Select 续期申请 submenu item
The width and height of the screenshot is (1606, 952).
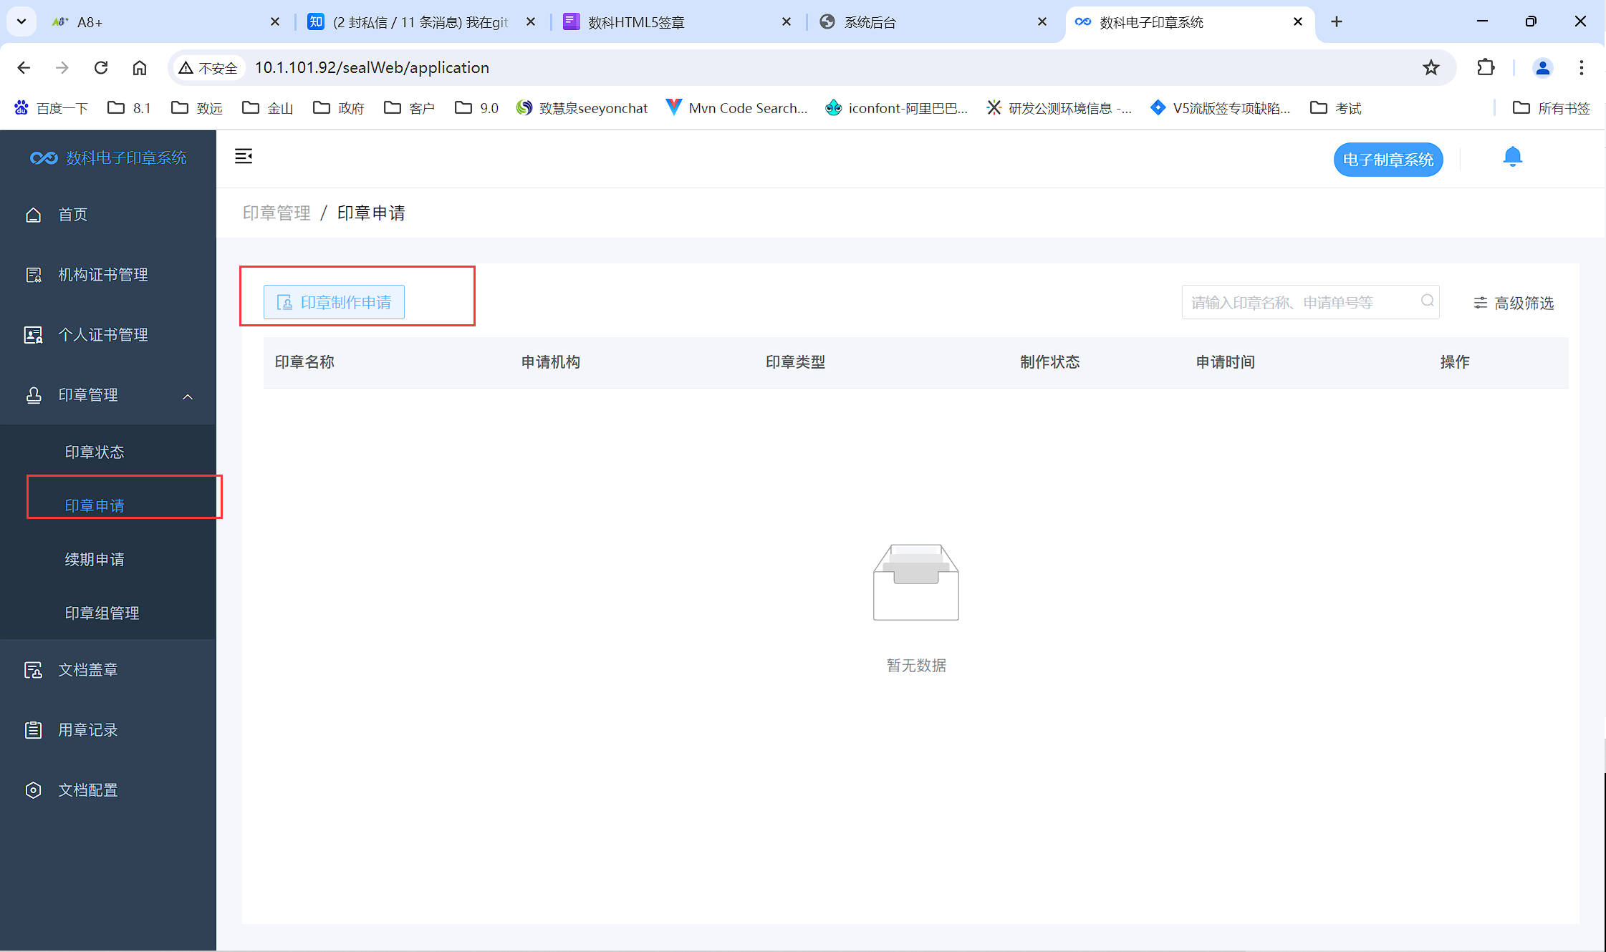coord(95,560)
